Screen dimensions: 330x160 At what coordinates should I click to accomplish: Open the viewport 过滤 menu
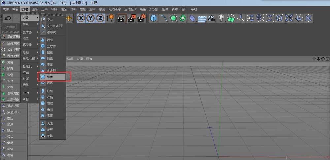80,59
